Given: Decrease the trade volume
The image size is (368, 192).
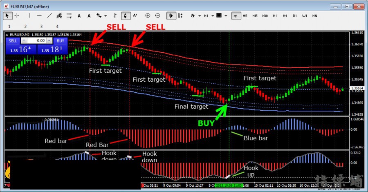Looking at the screenshot, I should (24, 41).
